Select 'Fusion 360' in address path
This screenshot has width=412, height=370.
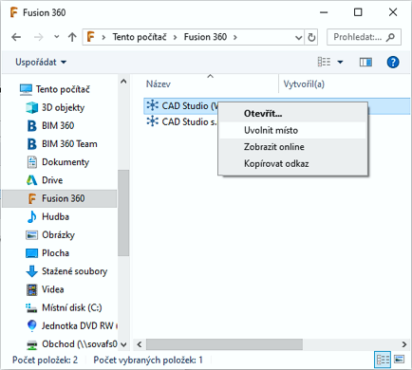tap(205, 37)
